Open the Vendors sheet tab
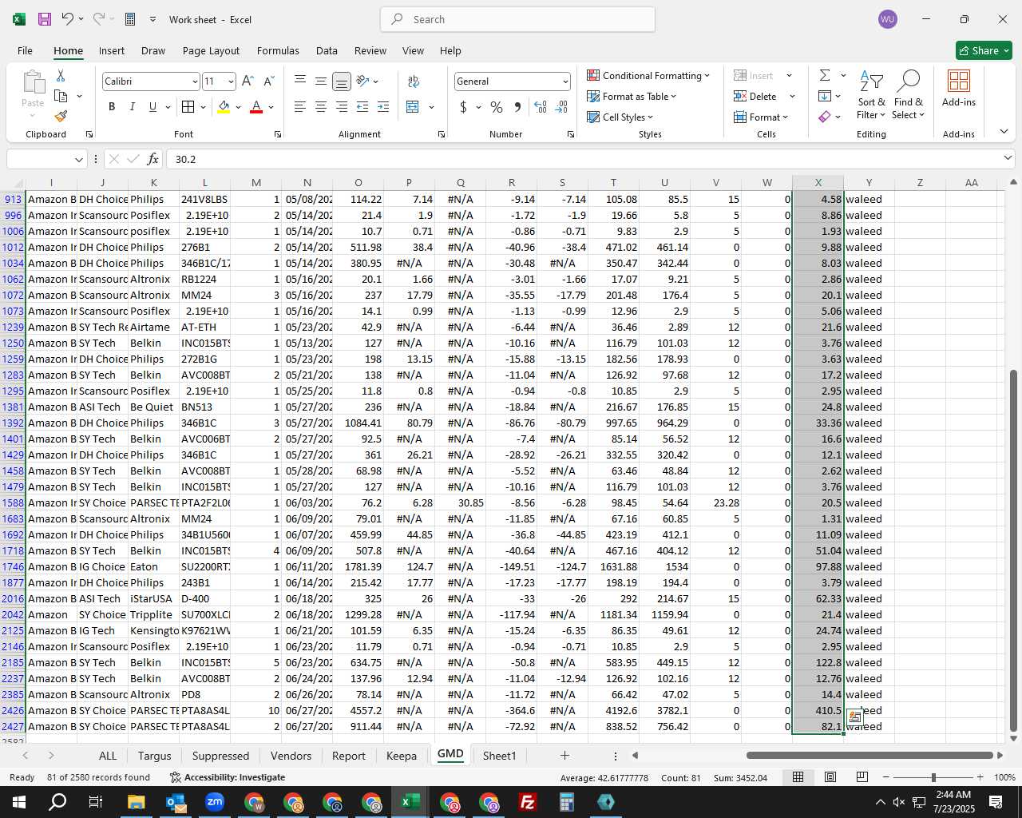The height and width of the screenshot is (818, 1022). (x=291, y=756)
